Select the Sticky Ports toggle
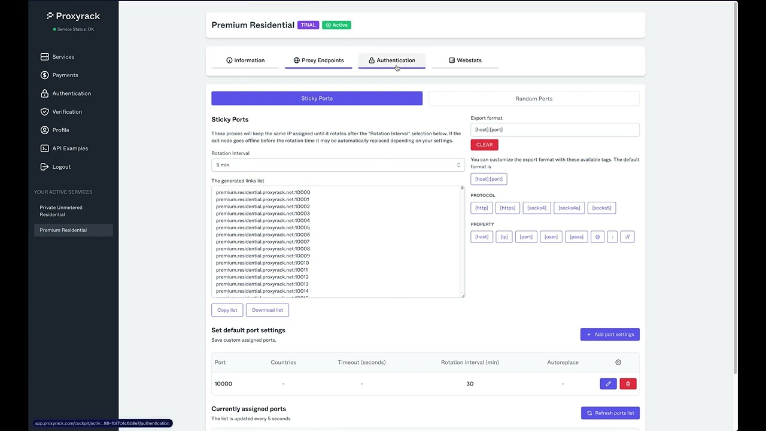 pos(317,98)
